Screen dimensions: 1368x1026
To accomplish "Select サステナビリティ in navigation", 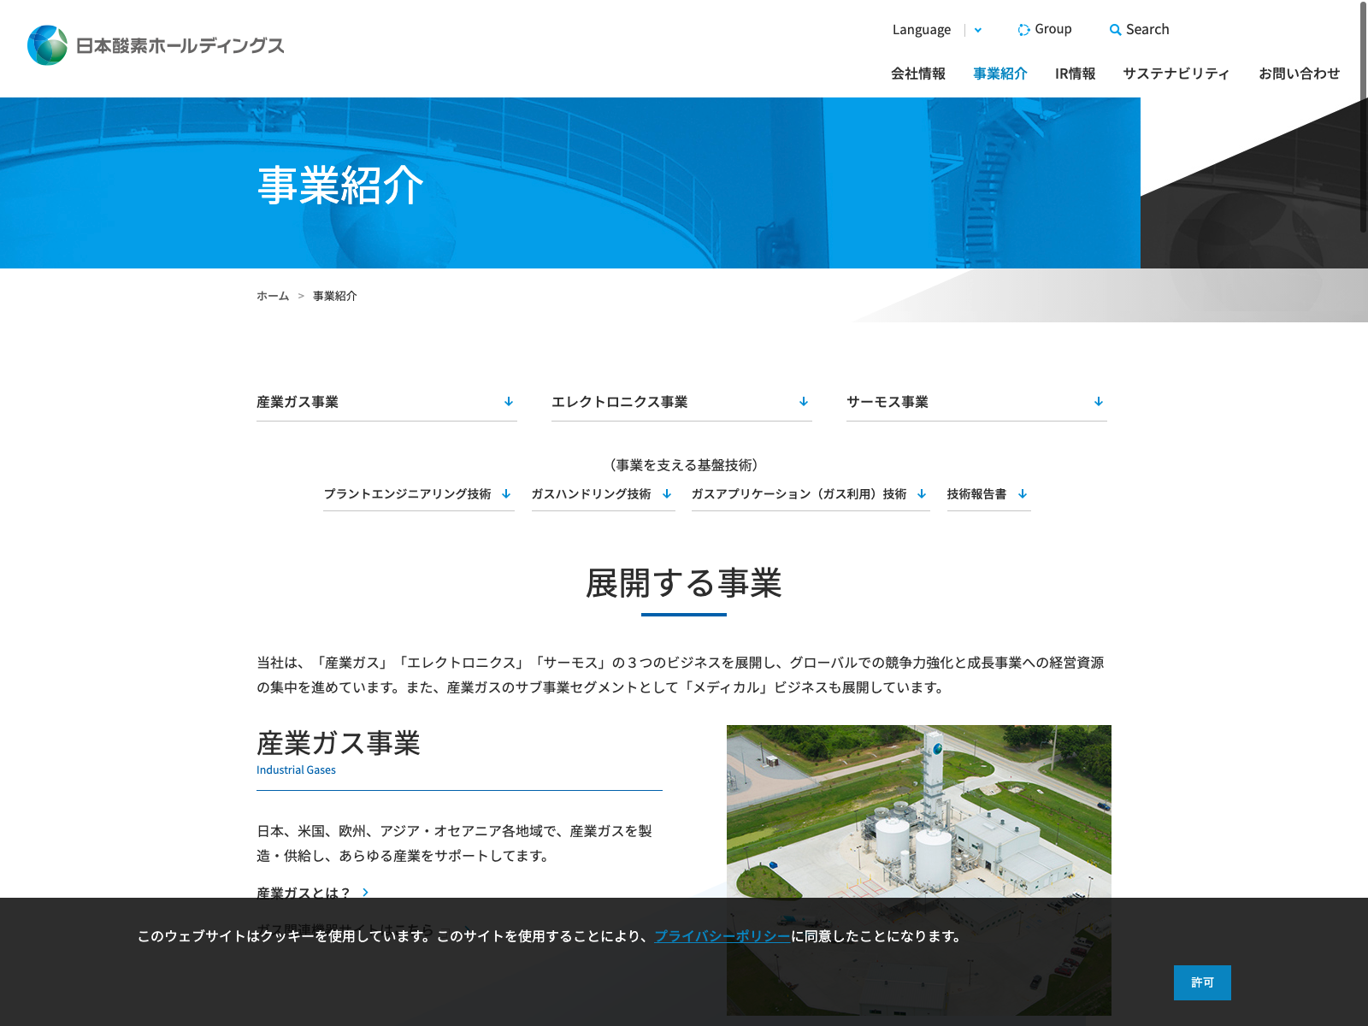I will (x=1176, y=74).
